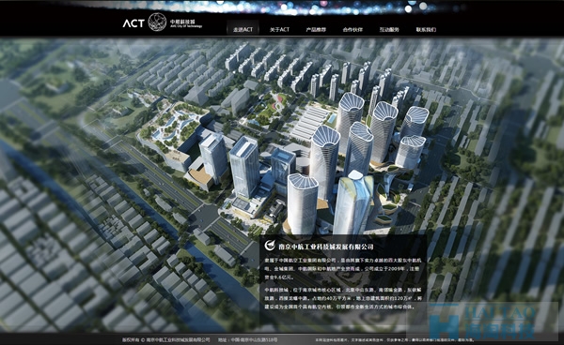The image size is (564, 345).
Task: Open the 关于ACT menu item
Action: [x=279, y=30]
